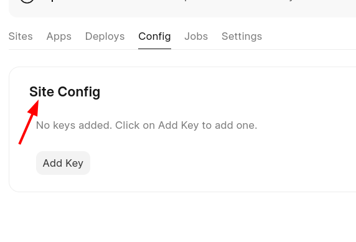Go to the Deploys tab
356x242 pixels.
[105, 36]
